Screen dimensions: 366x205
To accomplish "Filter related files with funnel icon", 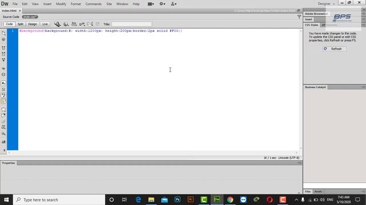I will (299, 17).
